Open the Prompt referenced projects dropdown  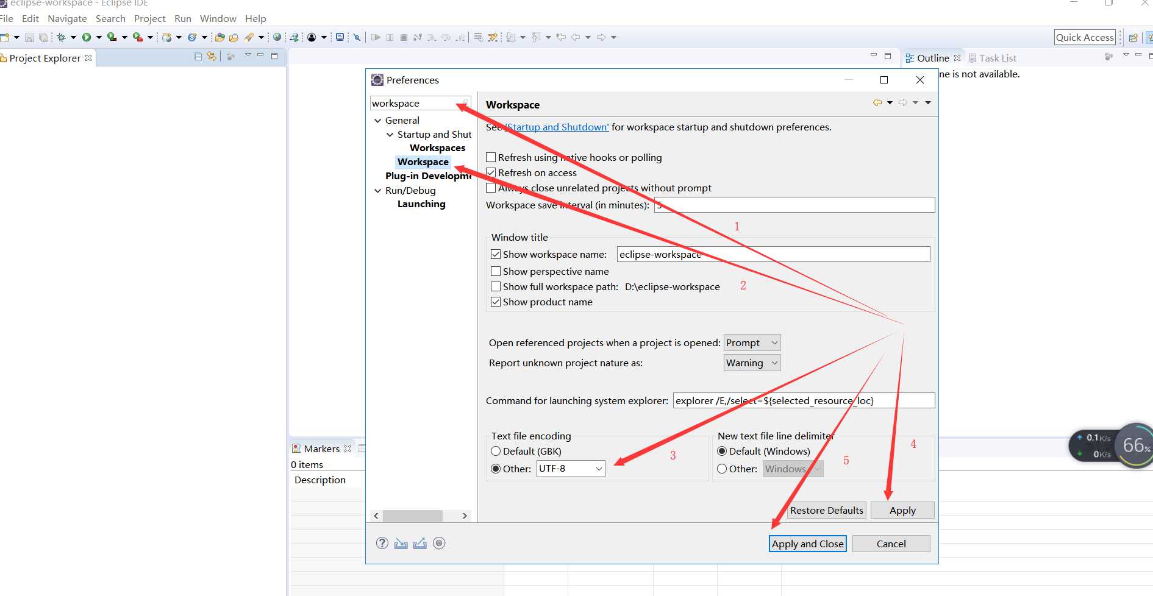[x=752, y=342]
